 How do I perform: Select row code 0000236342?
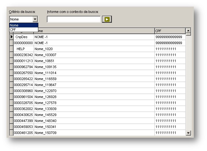pos(24,55)
